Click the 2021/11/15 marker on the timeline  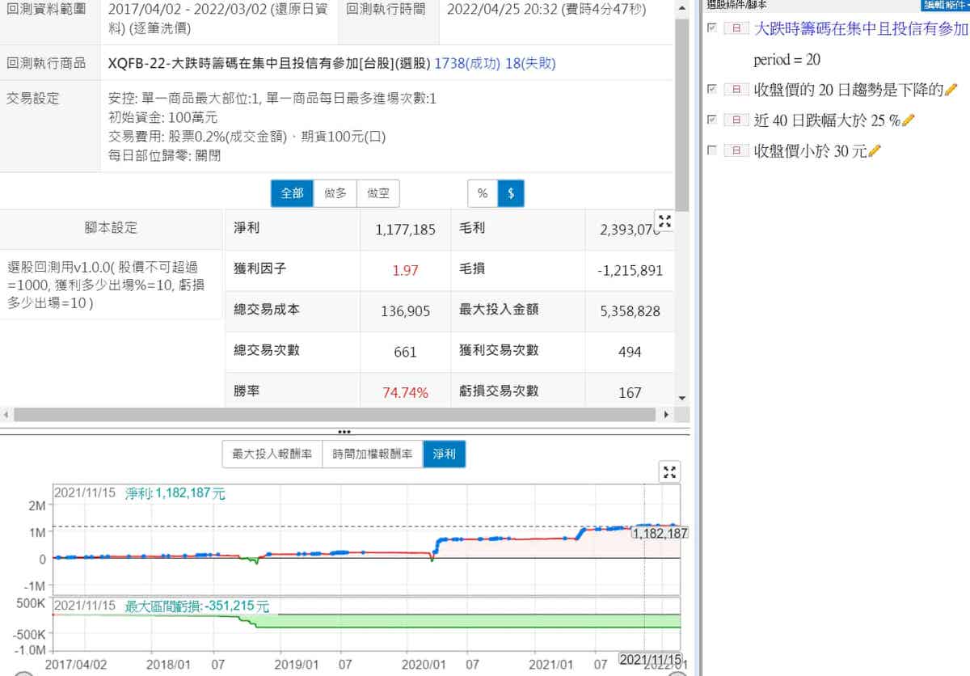tap(651, 661)
